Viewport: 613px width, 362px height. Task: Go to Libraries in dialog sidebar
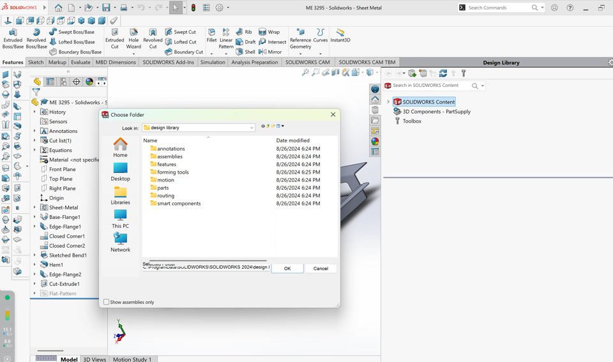click(x=121, y=195)
